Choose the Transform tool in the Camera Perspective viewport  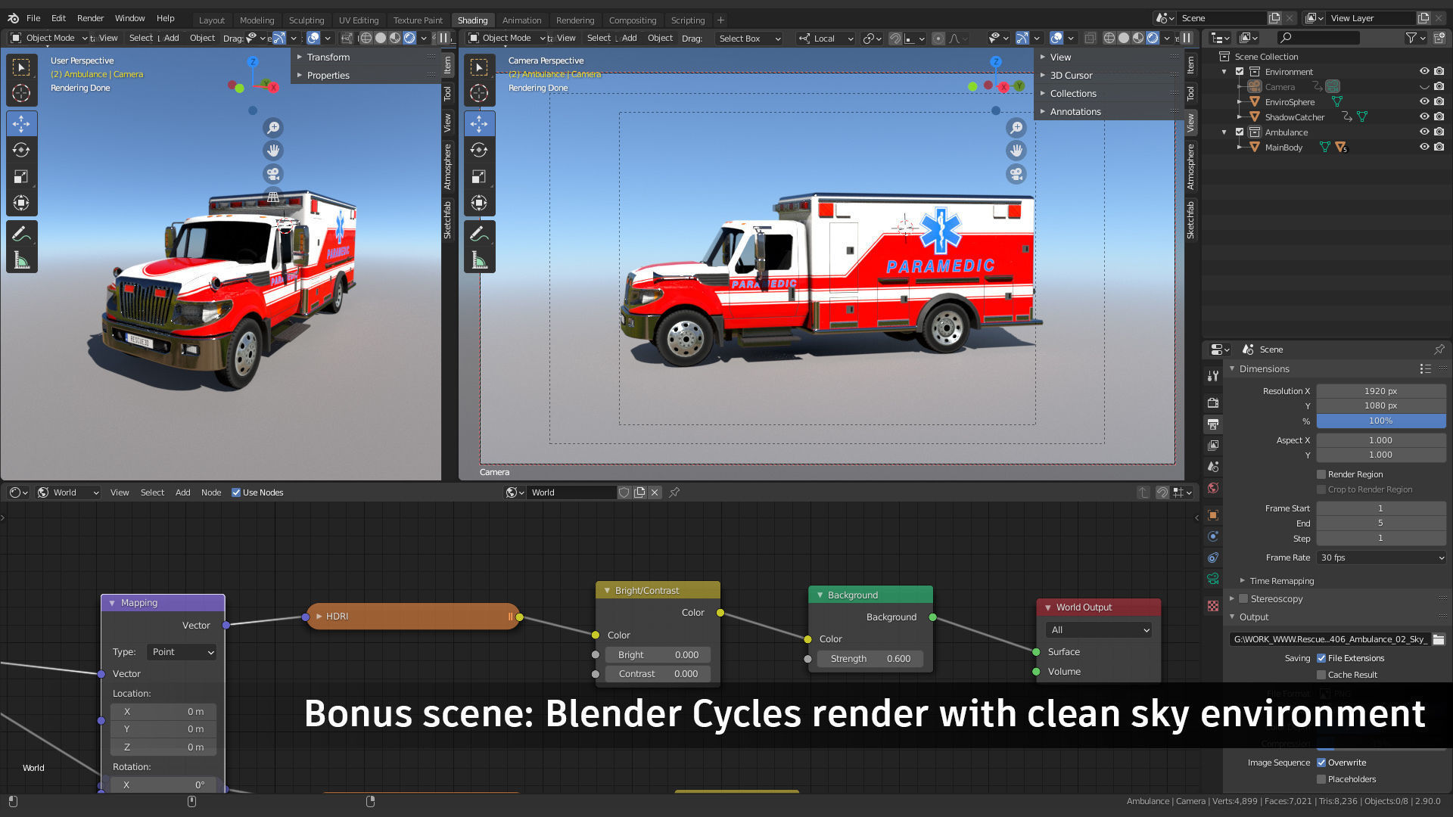479,203
